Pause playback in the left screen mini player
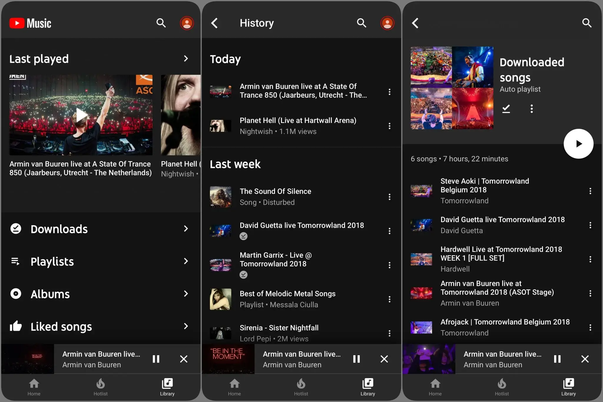The height and width of the screenshot is (402, 603). (156, 359)
